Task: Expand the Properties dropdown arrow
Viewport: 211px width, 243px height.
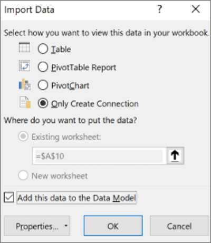Action: point(66,226)
